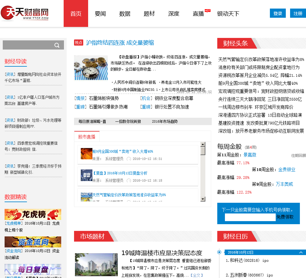
Task: Open 前9月全国300城“卖地”收入大增40% live item
Action: pyautogui.click(x=123, y=151)
